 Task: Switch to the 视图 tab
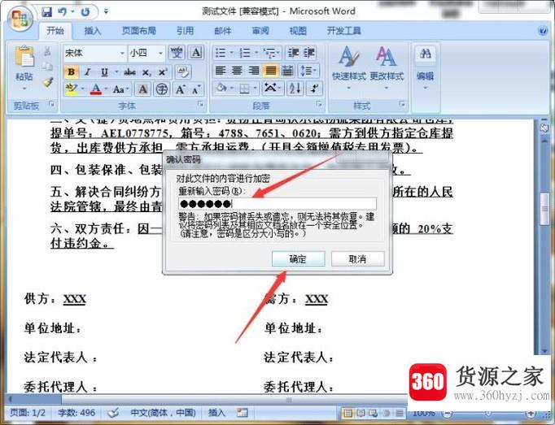[298, 31]
